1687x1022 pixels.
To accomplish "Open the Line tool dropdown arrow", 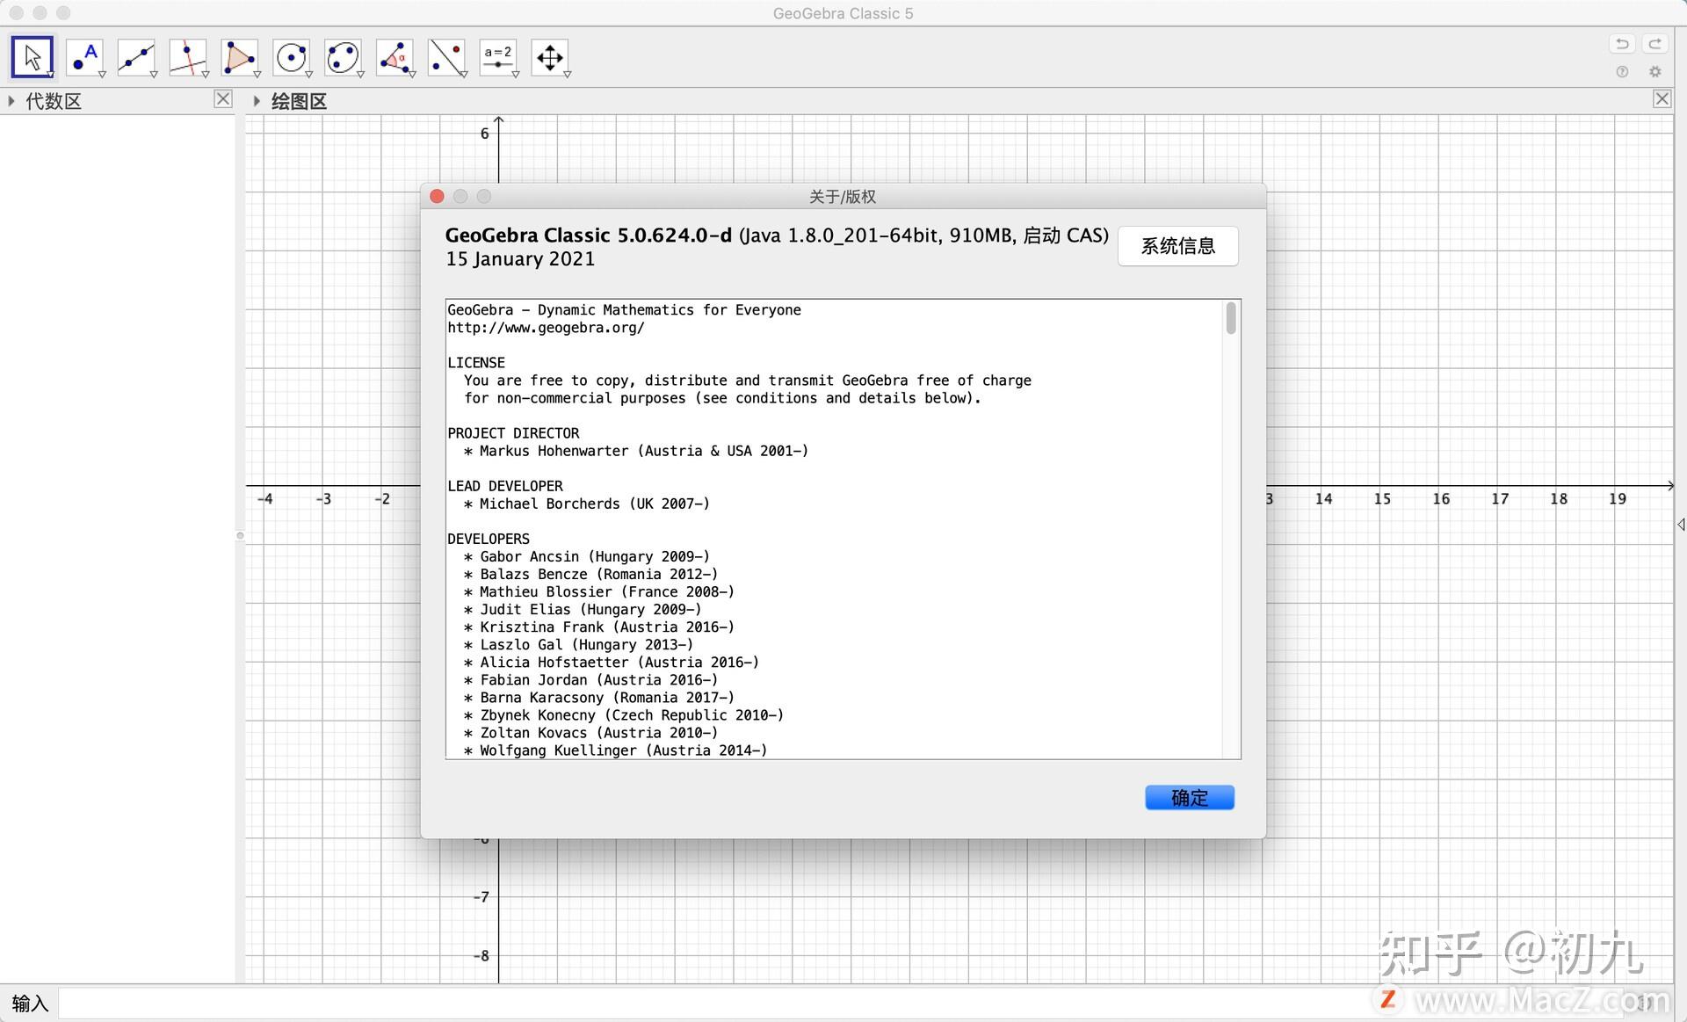I will tap(154, 75).
